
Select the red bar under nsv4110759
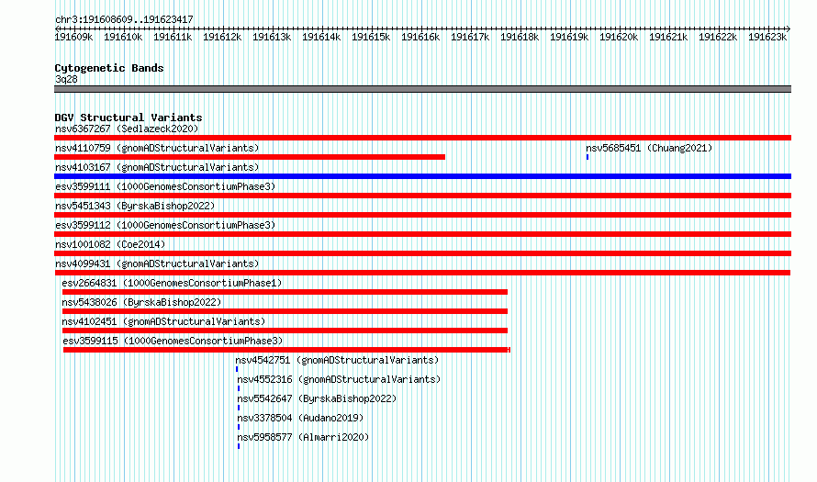[x=250, y=157]
